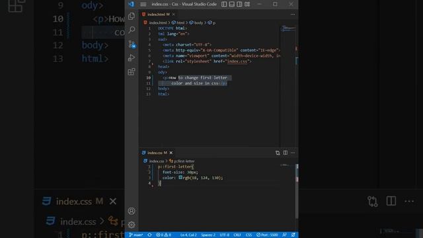This screenshot has height=238, width=423.
Task: Click the link rel stylesheet line
Action: click(207, 61)
